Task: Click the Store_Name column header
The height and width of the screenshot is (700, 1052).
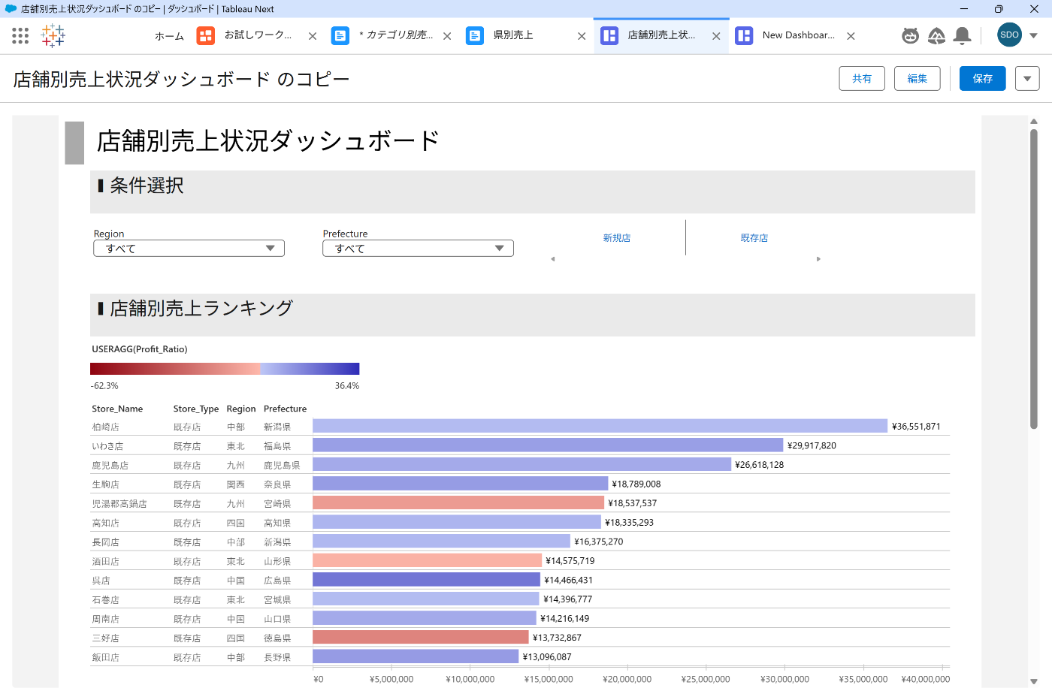Action: [x=117, y=409]
